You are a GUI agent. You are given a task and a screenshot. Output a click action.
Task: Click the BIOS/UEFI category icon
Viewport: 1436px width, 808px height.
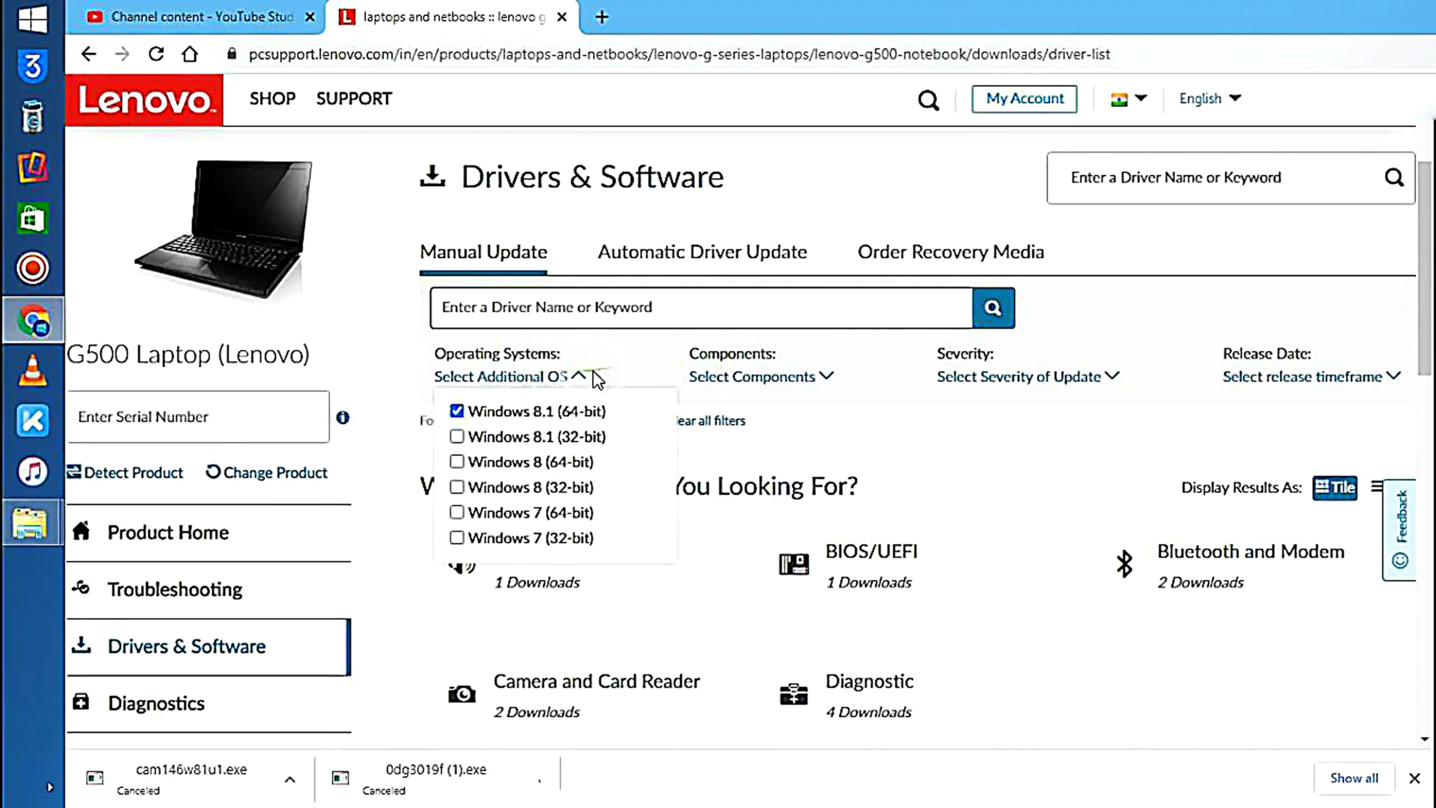(793, 564)
